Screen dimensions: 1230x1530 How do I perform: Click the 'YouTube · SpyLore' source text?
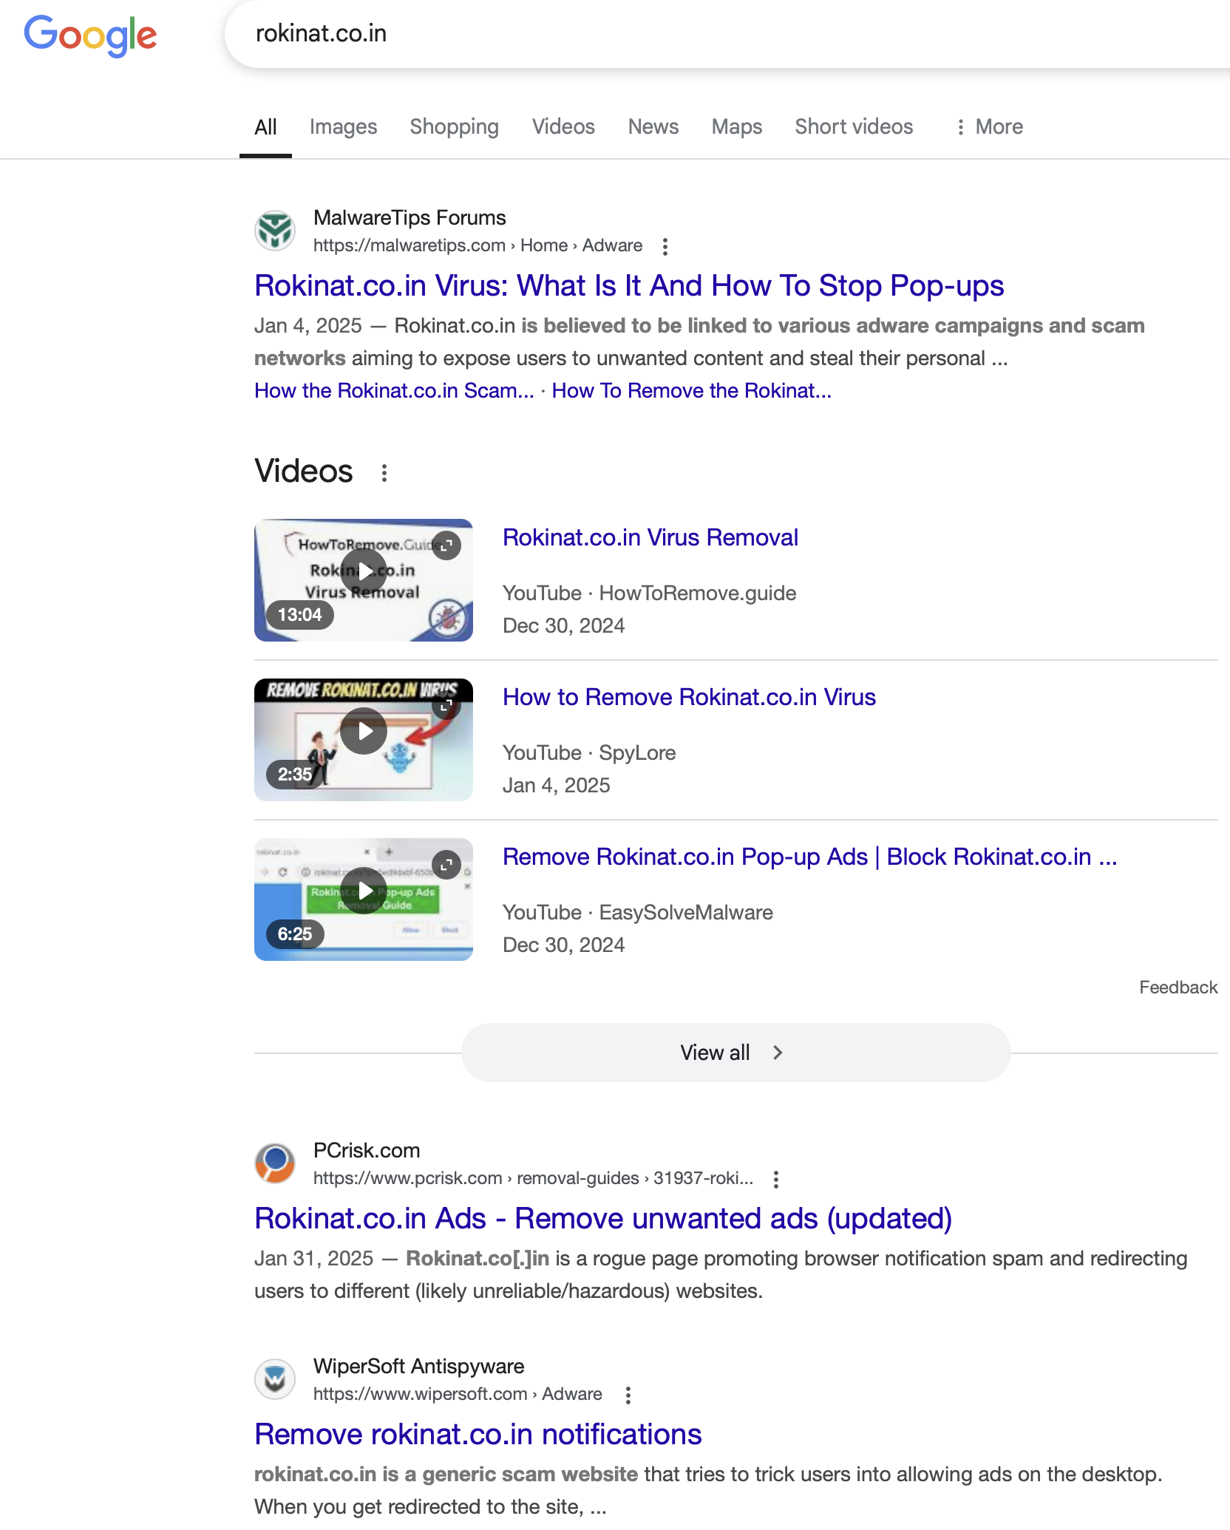589,752
